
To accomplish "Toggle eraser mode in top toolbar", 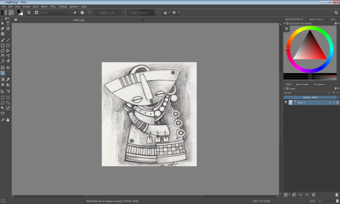I will [75, 13].
